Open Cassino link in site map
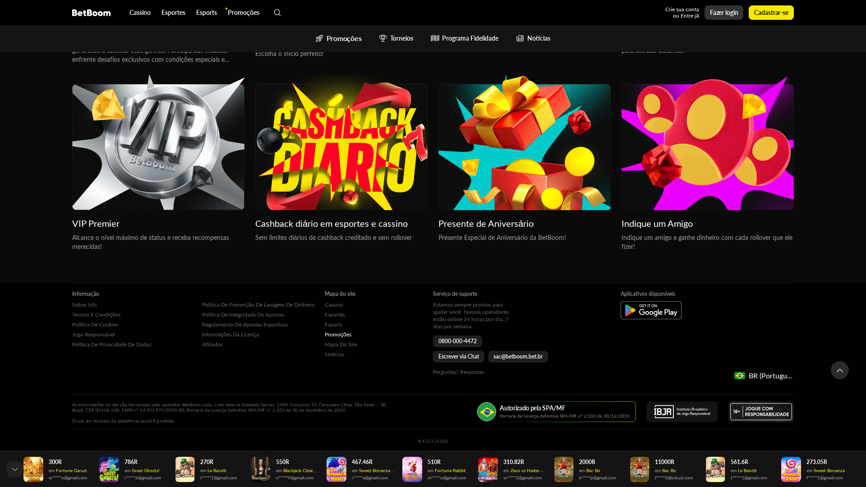The height and width of the screenshot is (487, 866). pos(334,305)
